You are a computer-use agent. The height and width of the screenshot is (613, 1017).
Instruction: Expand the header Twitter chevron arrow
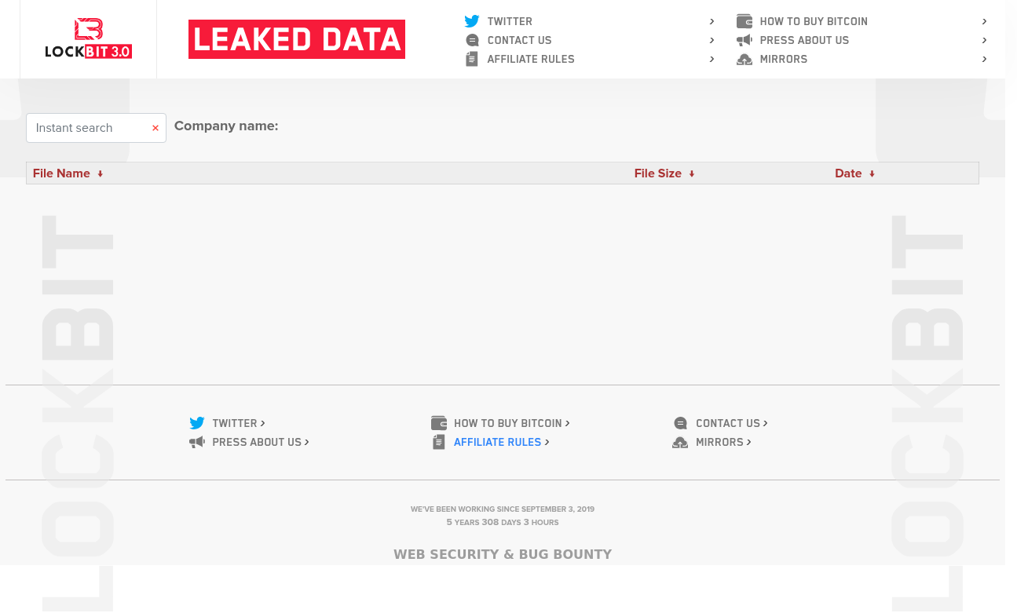[x=712, y=21]
